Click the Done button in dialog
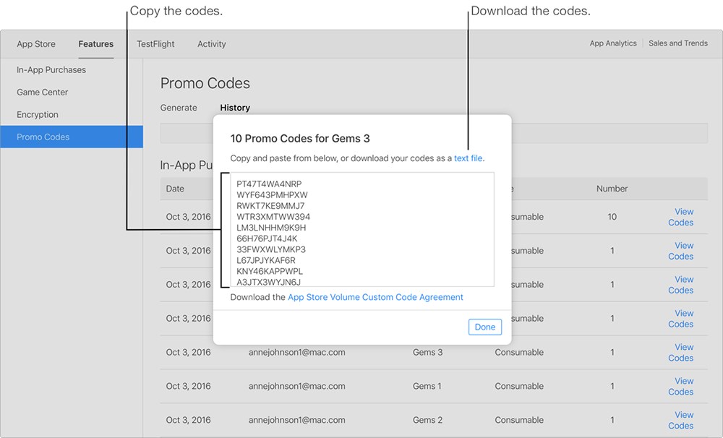Viewport: 723px width, 438px height. coord(484,327)
